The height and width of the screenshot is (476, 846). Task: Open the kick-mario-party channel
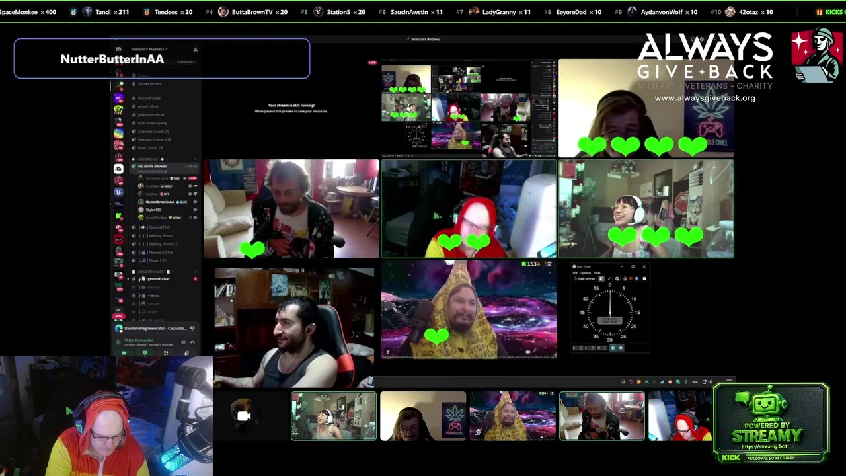point(152,123)
